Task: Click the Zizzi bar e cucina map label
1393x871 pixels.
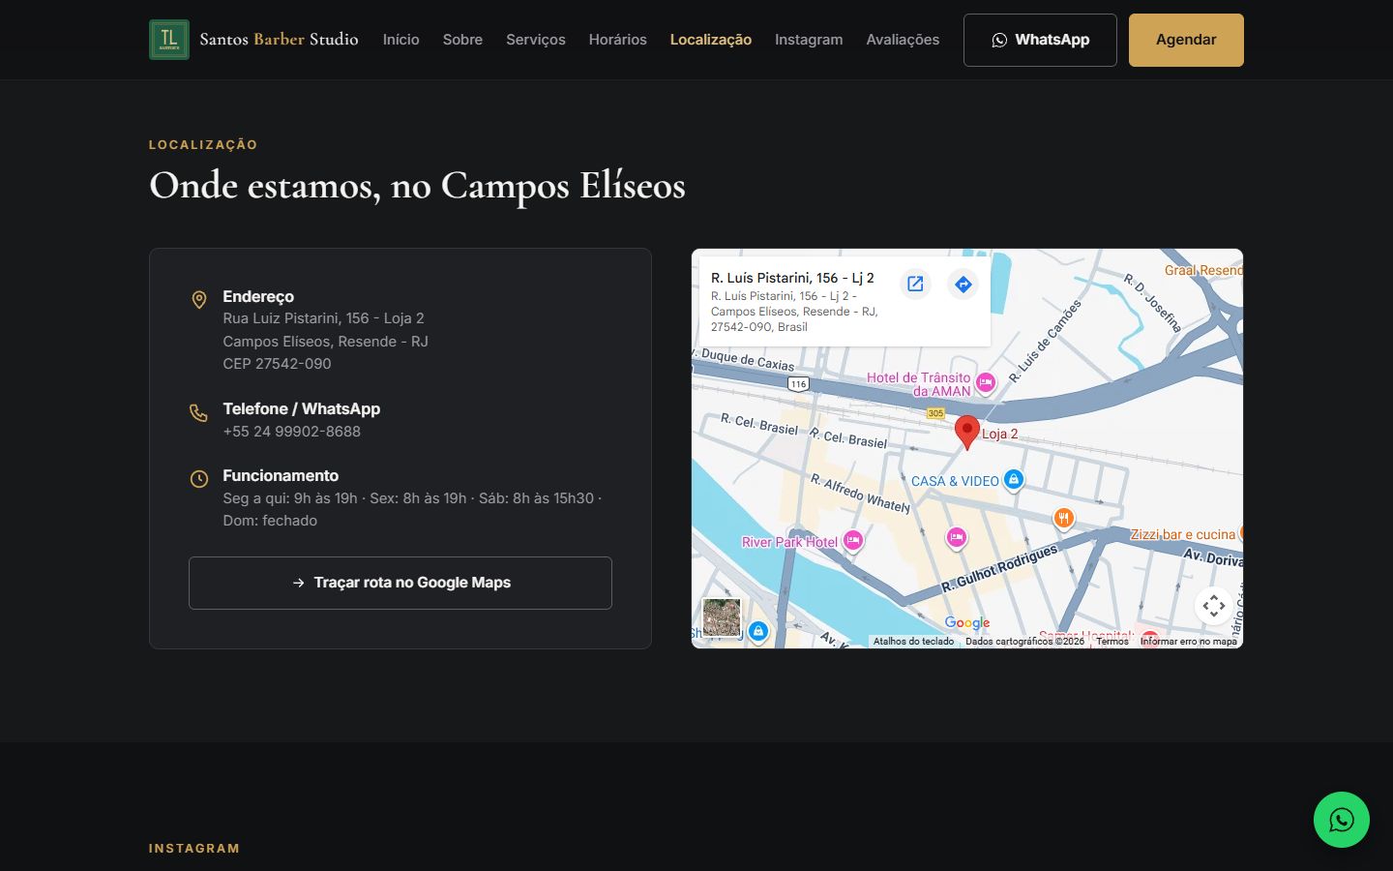Action: click(x=1183, y=534)
